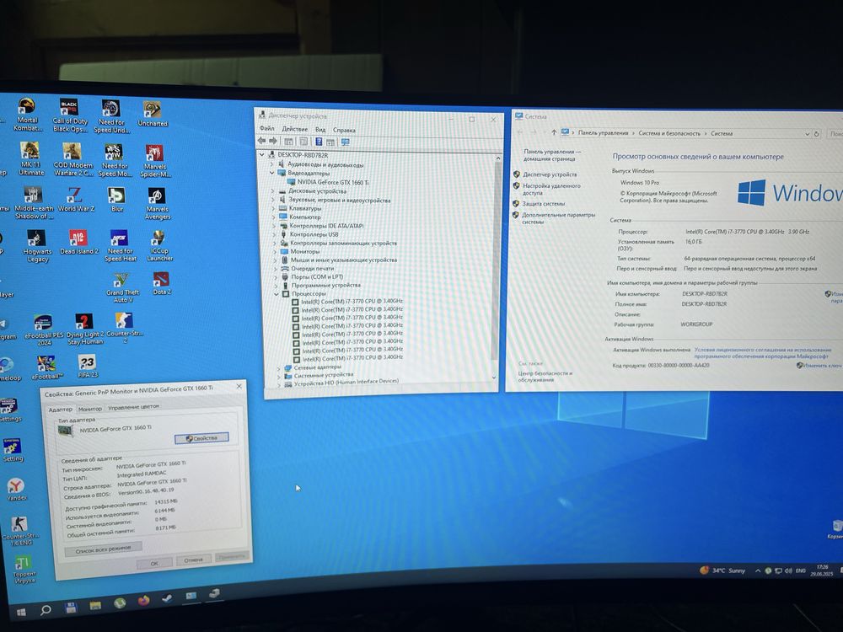Collapse the Процессоры tree node
Image resolution: width=843 pixels, height=632 pixels.
point(277,294)
